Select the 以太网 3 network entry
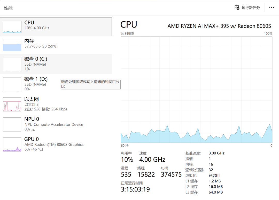279x200 pixels. [56, 104]
